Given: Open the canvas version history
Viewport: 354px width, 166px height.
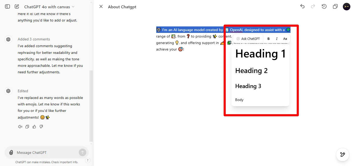Looking at the screenshot, I should pos(324,6).
